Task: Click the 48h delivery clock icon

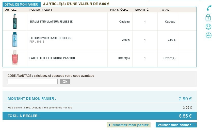Action: point(208,35)
